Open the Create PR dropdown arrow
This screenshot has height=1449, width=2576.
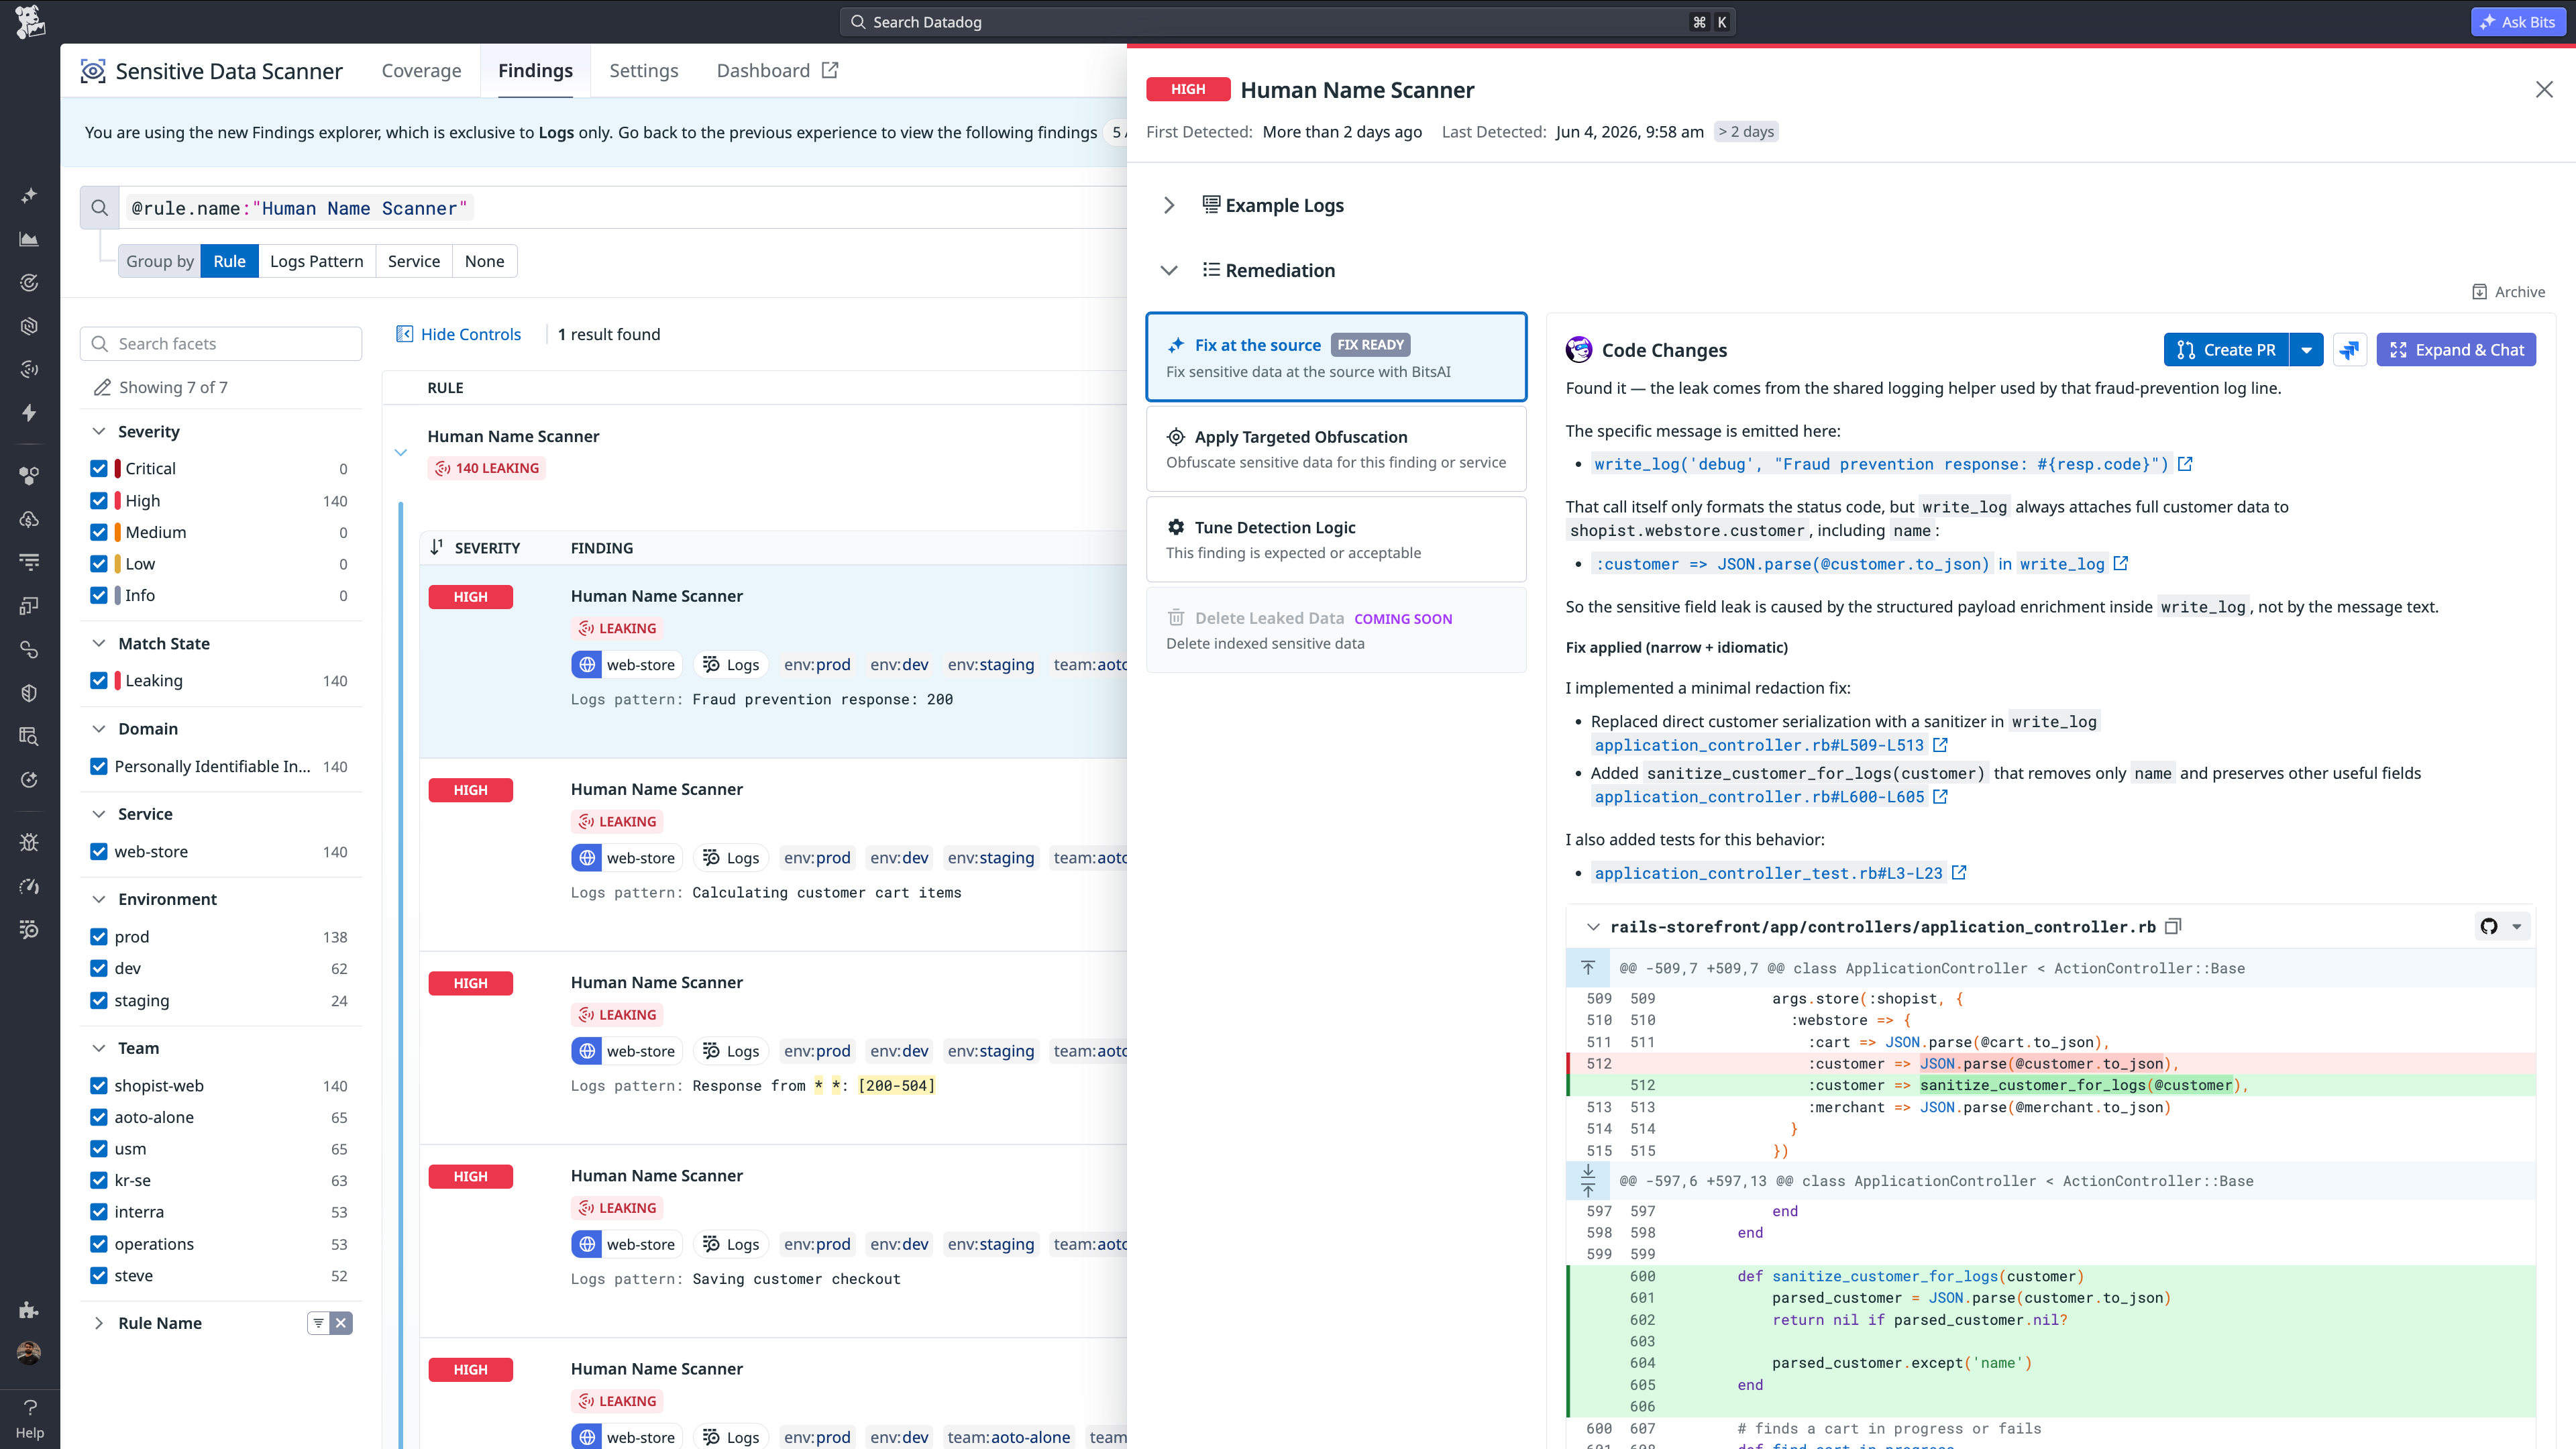(2306, 350)
